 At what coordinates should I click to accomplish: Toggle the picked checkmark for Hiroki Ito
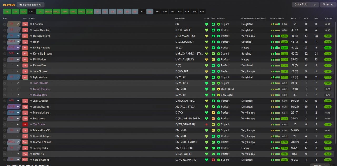(5, 154)
